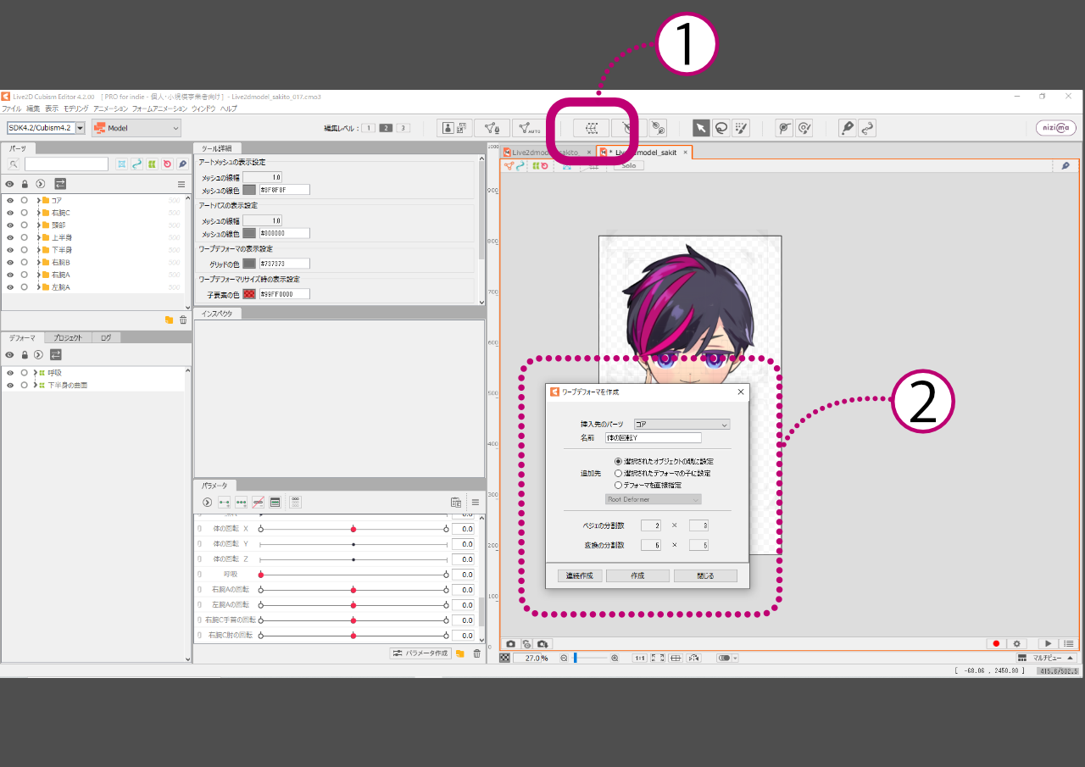Click the Parts panel search icon

click(x=13, y=164)
